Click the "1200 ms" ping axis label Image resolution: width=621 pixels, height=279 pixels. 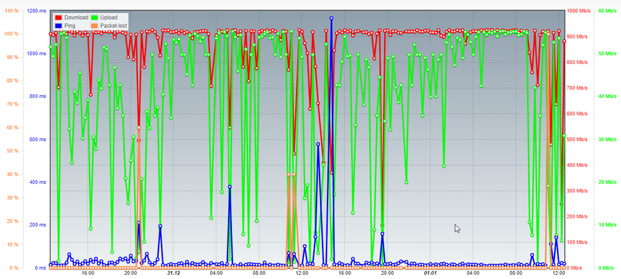click(37, 11)
